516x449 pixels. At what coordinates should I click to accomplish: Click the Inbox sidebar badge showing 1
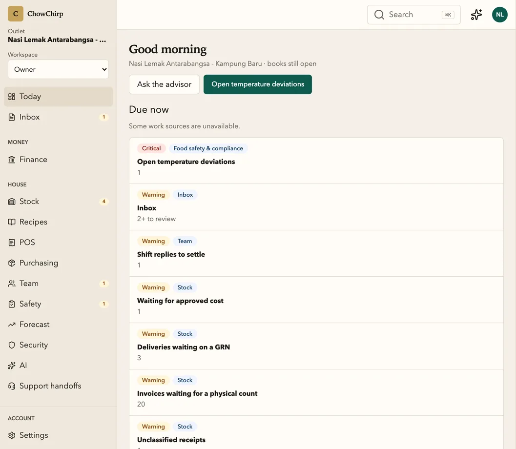pos(103,117)
